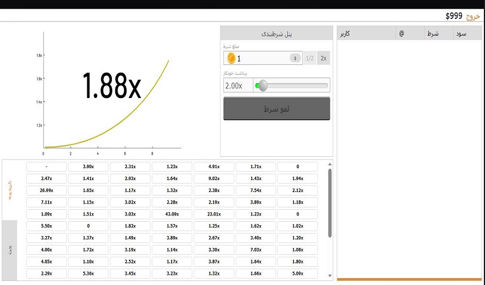The image size is (485, 285).
Task: Click the history scrollbar up arrow
Action: coord(329,164)
